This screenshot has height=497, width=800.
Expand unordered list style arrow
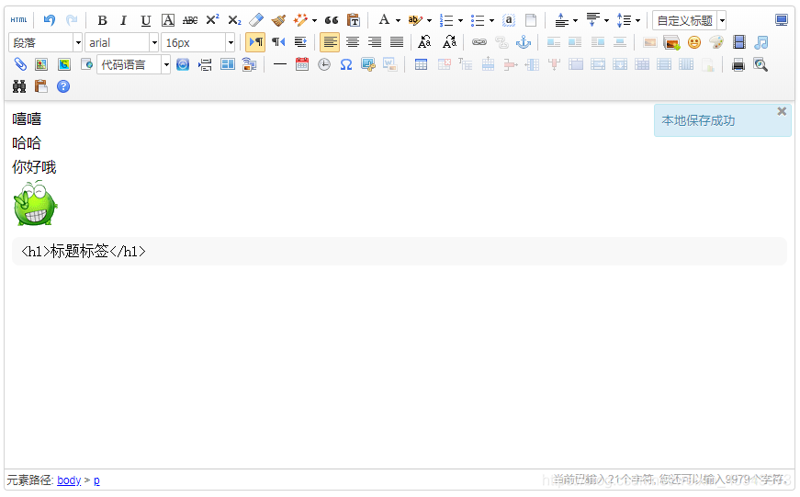491,21
